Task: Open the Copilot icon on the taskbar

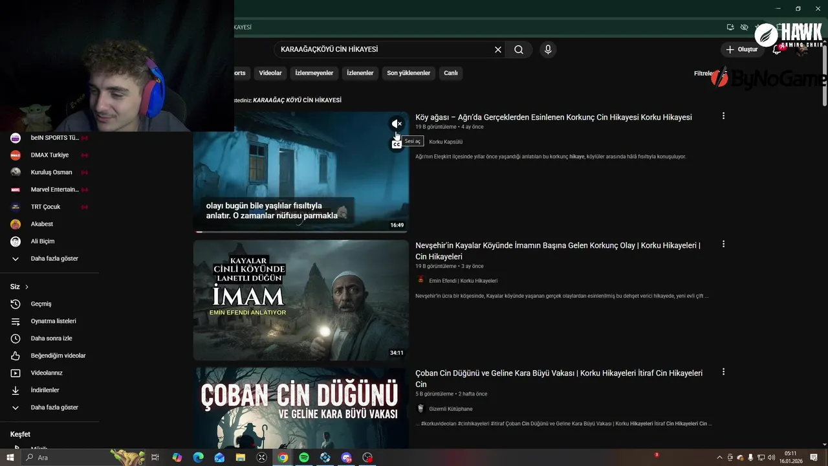Action: 177,458
